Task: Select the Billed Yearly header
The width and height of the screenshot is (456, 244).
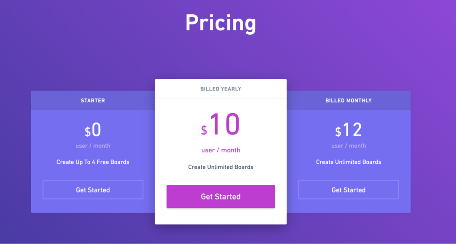Action: click(220, 89)
